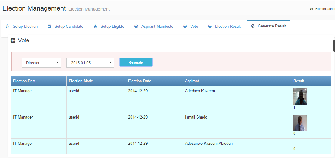Screen dimensions: 335x158
Task: Click the check-circle icon beside Vote tab
Action: pos(185,27)
